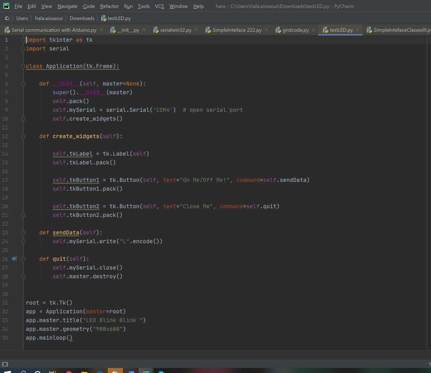The width and height of the screenshot is (431, 373).
Task: Open the Edit menu
Action: (x=32, y=6)
